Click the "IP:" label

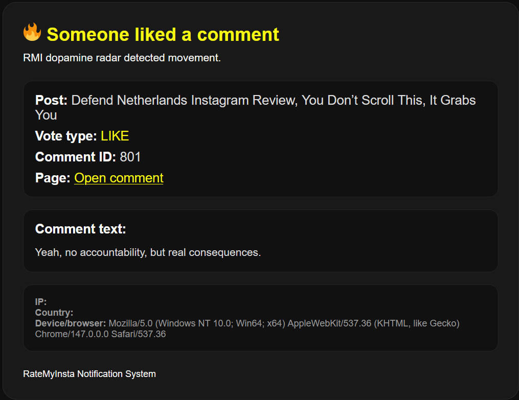41,302
